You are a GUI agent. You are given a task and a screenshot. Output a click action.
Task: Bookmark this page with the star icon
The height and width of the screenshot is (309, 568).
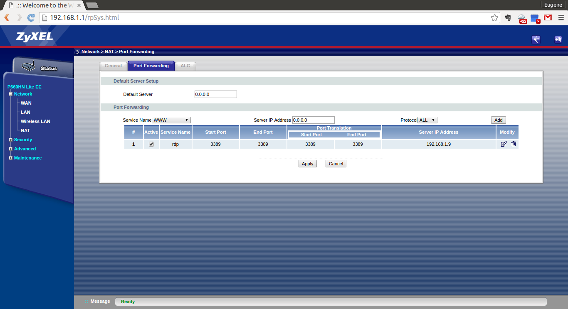coord(494,18)
